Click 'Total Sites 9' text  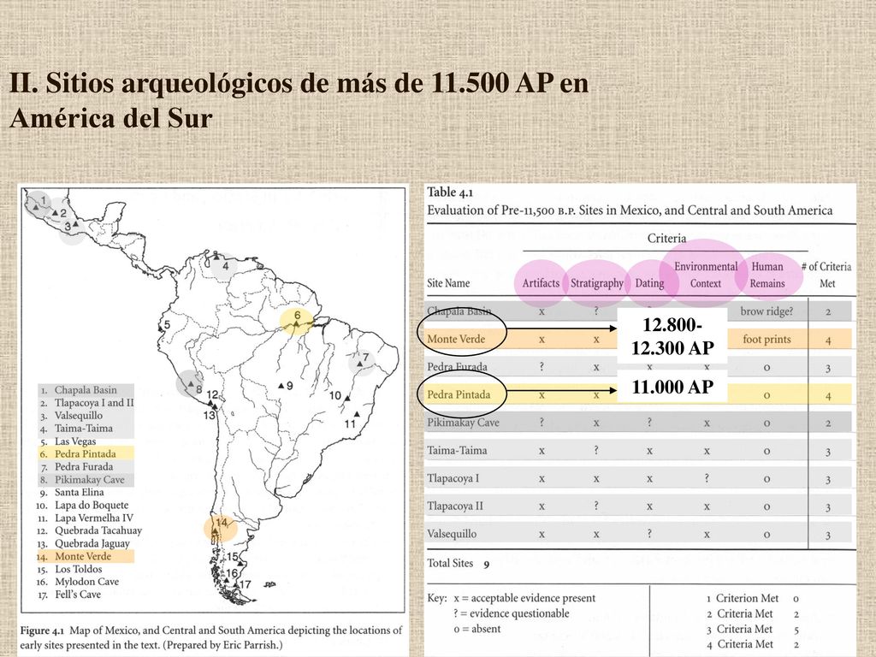coord(459,564)
